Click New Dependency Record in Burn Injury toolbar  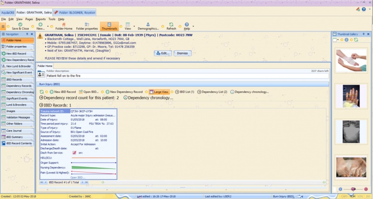(x=124, y=92)
